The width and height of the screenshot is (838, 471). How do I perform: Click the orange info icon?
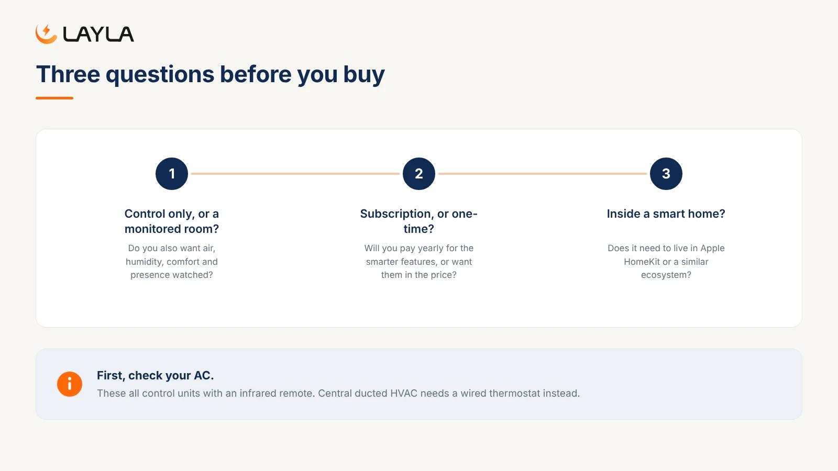pos(70,384)
